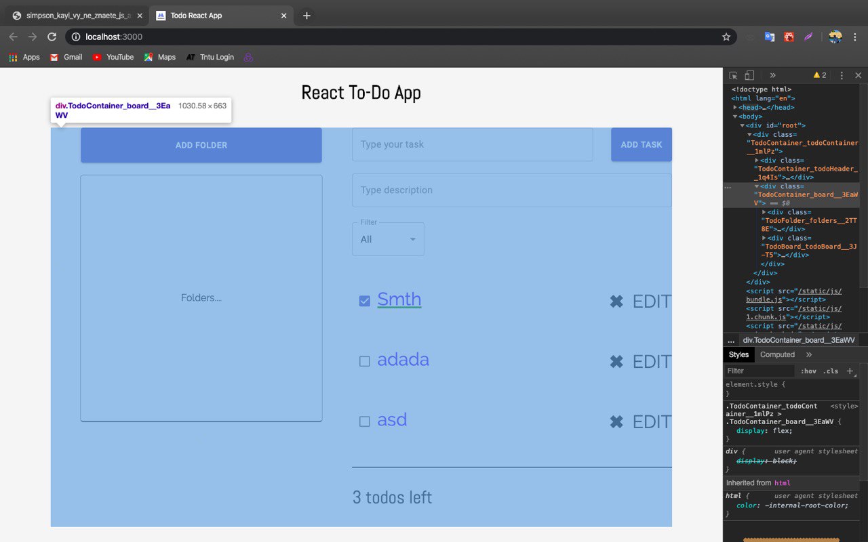
Task: Click the site info icon in address bar
Action: pos(76,37)
